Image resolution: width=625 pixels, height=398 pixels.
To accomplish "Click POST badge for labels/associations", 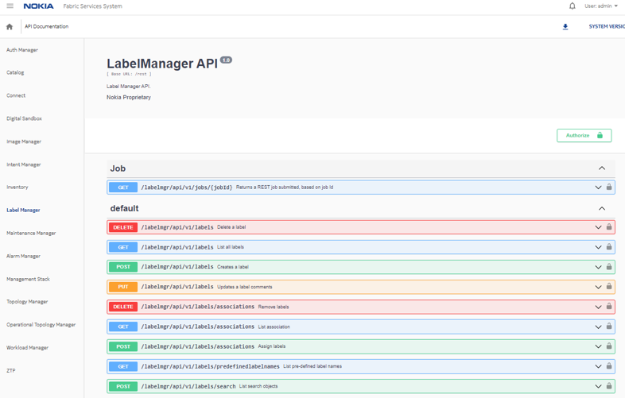I will click(x=123, y=346).
